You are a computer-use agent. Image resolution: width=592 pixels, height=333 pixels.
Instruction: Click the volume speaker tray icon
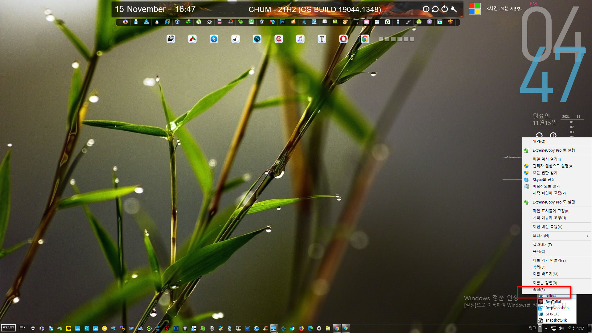[561, 328]
